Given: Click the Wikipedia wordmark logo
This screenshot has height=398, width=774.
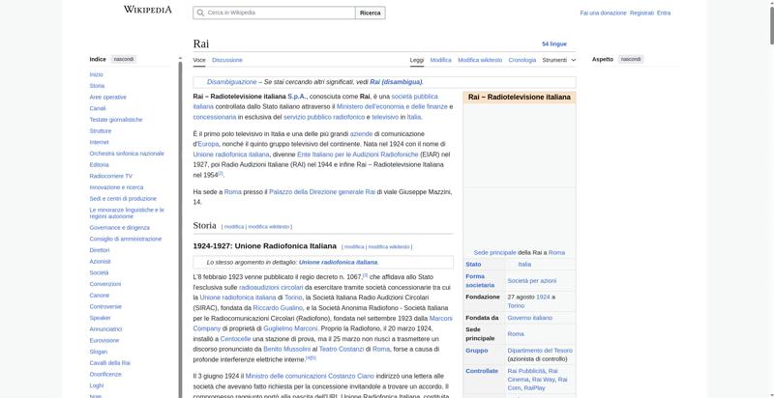Looking at the screenshot, I should click(148, 10).
